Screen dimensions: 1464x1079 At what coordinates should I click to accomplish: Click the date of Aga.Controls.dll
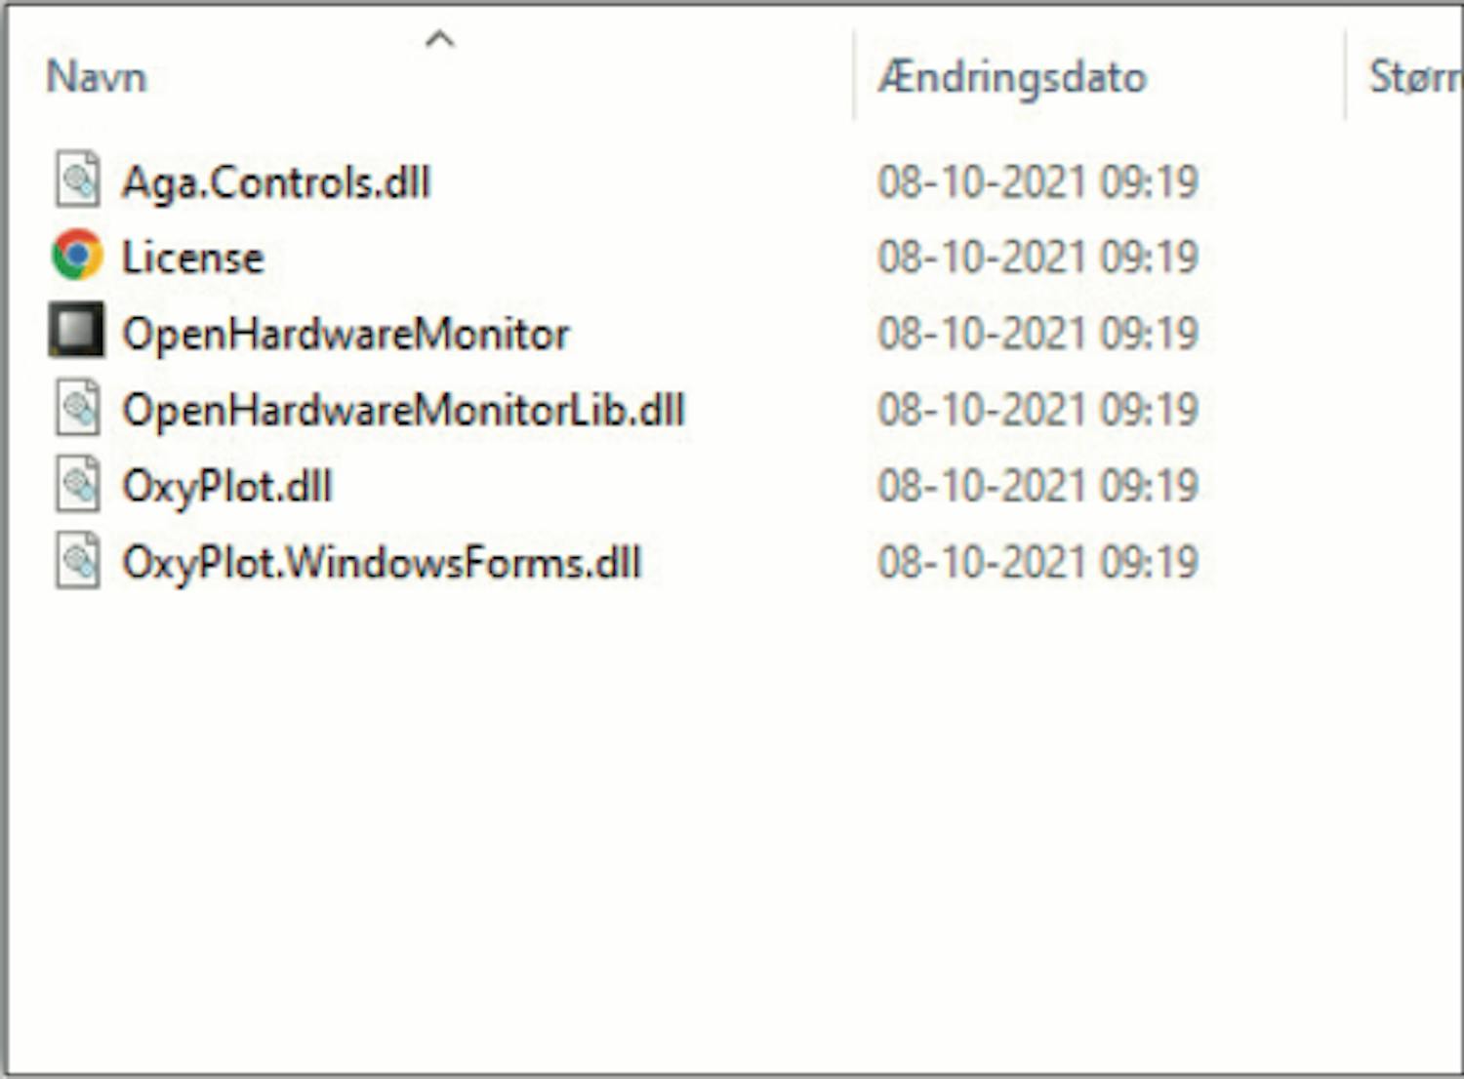tap(1037, 182)
